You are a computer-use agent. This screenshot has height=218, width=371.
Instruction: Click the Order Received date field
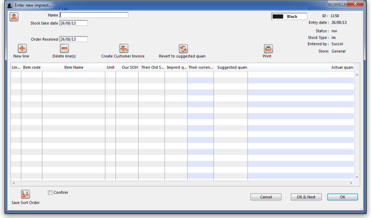coord(73,39)
